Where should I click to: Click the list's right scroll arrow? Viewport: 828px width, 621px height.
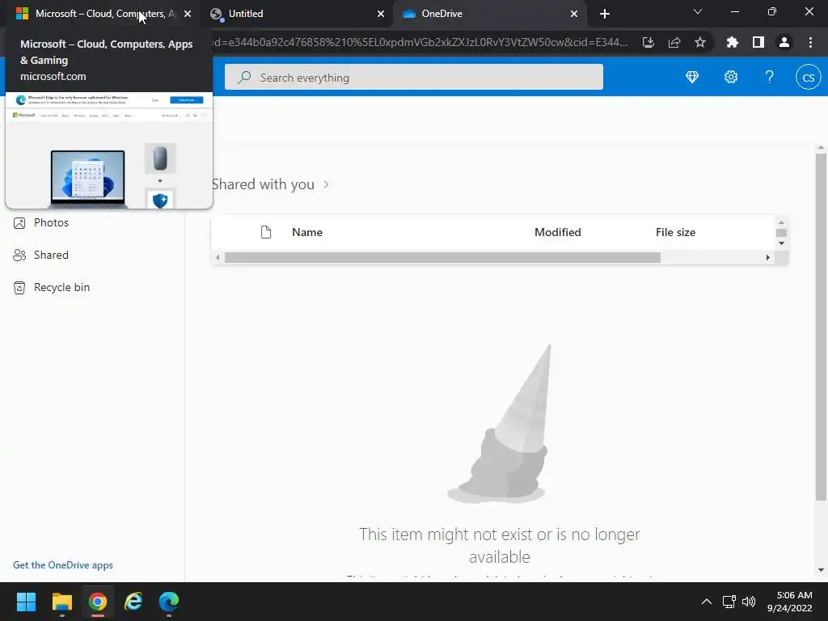[x=768, y=258]
